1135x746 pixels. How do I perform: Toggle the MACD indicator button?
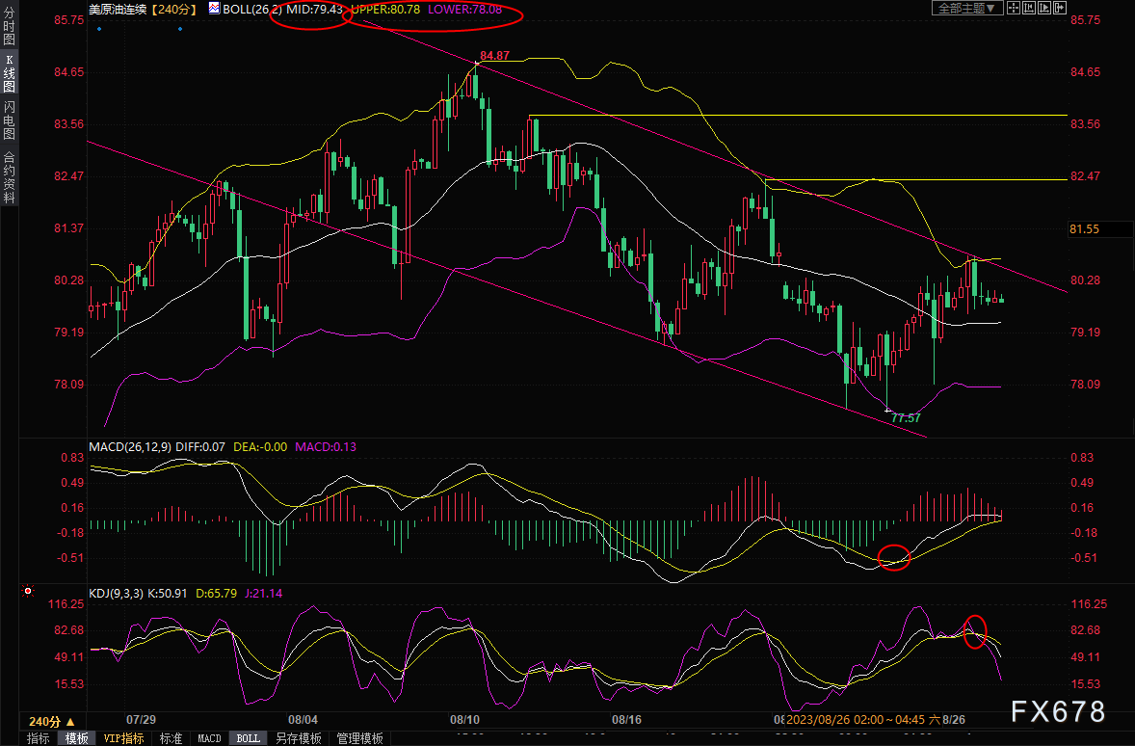tap(209, 738)
